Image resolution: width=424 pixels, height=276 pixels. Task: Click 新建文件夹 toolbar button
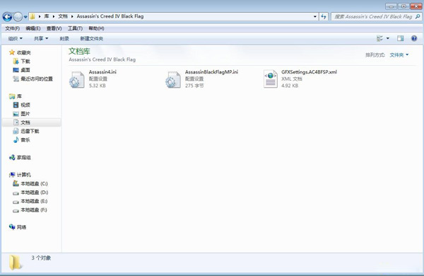[x=91, y=39]
